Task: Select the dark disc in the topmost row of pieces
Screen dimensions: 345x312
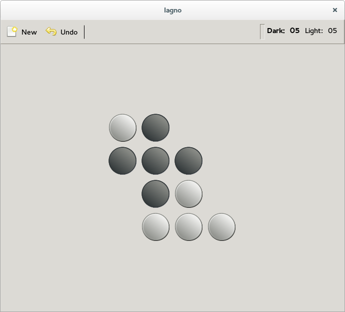Action: pyautogui.click(x=155, y=128)
